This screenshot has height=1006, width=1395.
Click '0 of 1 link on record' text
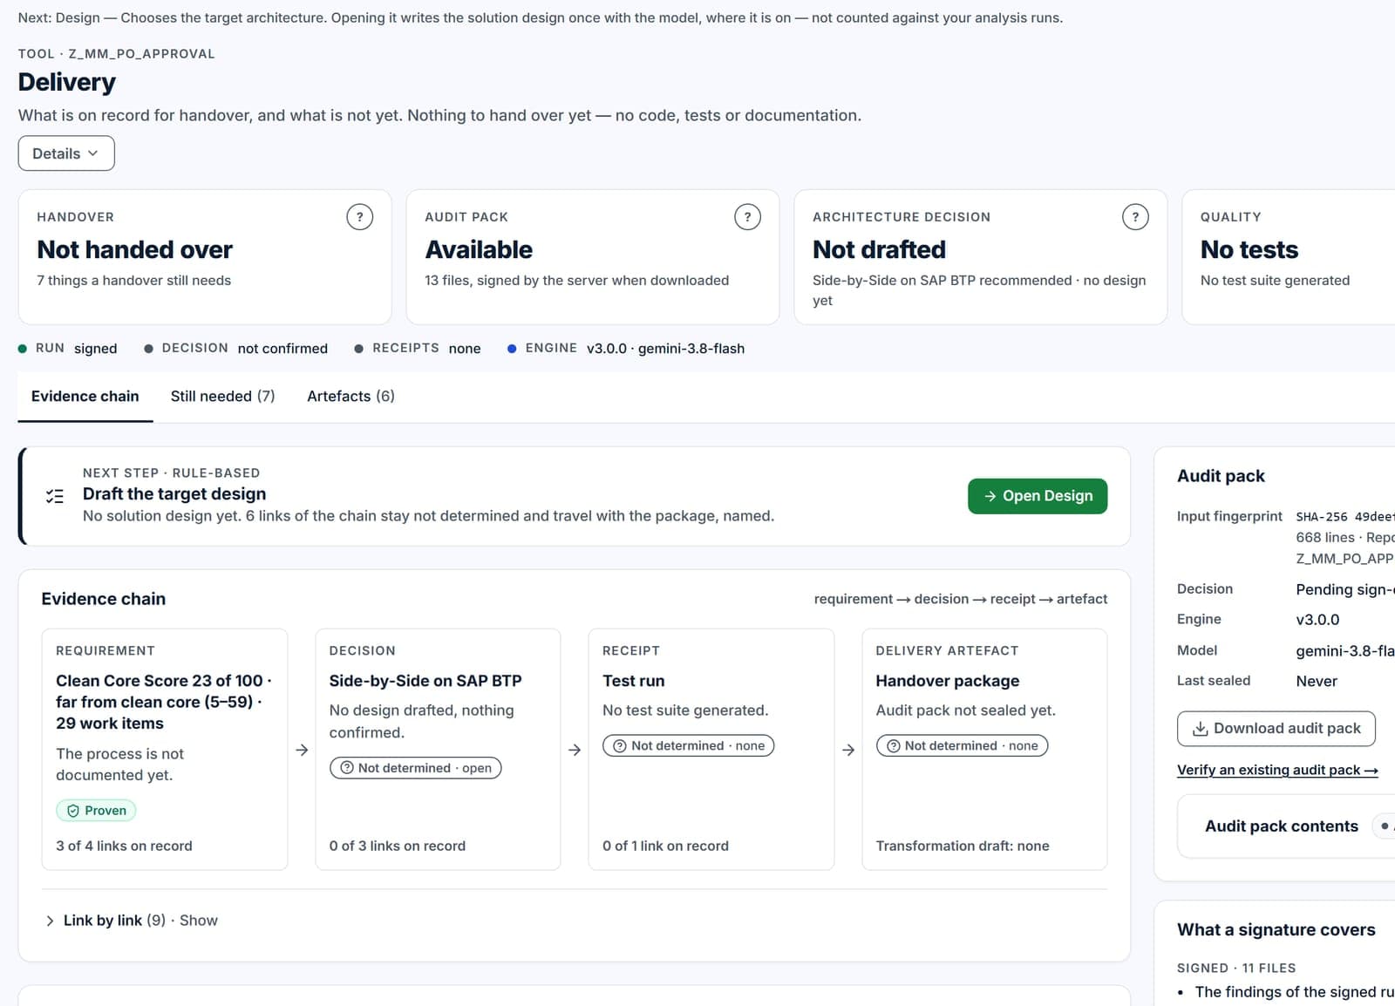point(665,846)
